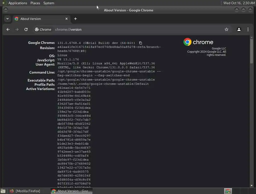Open a new tab with the plus button
Screen dimensions: 256x194
tap(75, 19)
